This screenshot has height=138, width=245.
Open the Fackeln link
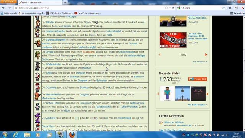click(67, 26)
